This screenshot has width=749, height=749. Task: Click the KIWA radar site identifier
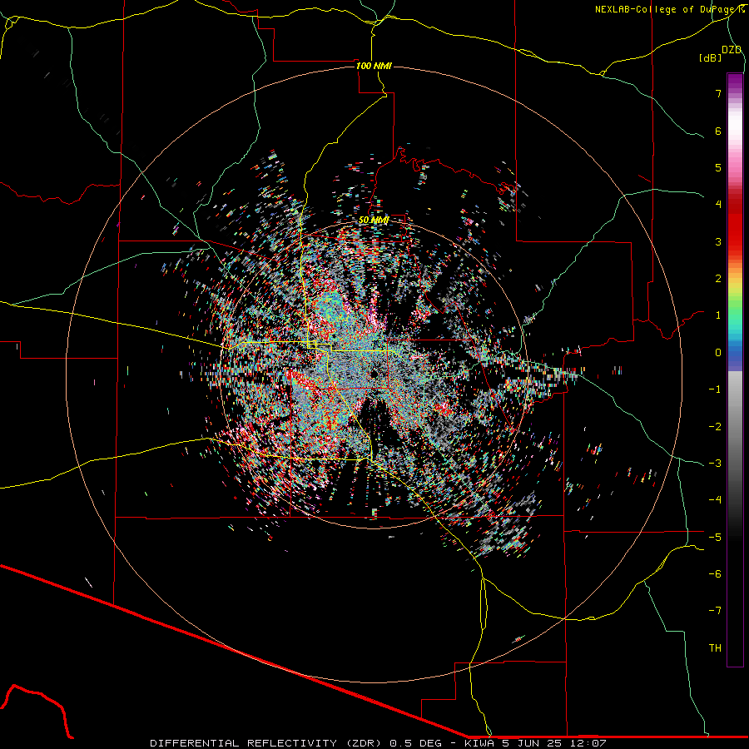[479, 743]
